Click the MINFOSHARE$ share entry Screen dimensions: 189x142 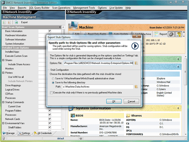[134, 134]
